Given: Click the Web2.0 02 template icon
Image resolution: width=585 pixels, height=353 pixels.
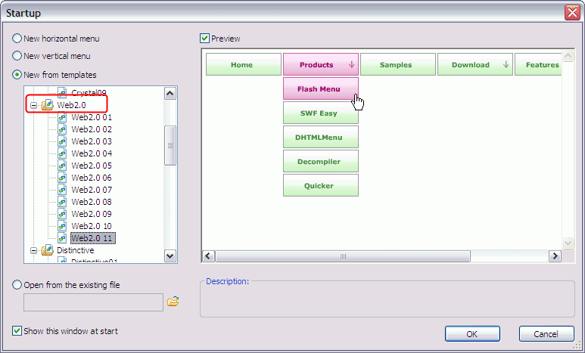Looking at the screenshot, I should pos(62,129).
